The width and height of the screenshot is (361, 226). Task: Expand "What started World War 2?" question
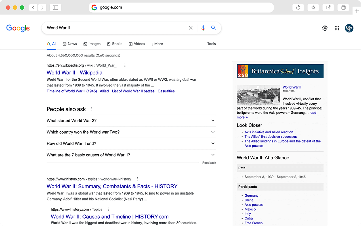(x=131, y=121)
